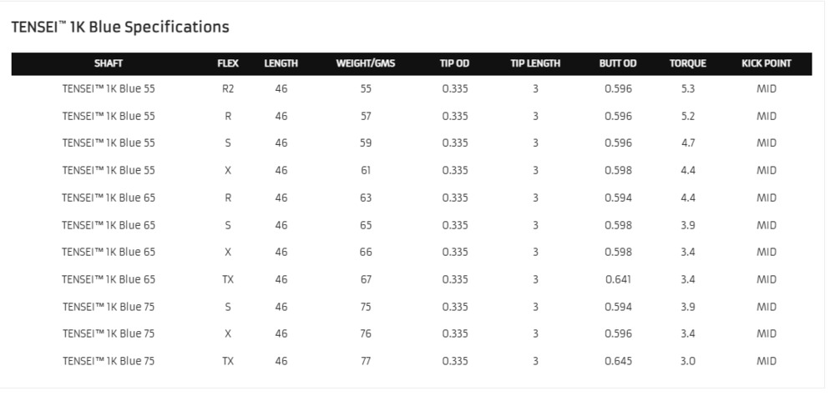Image resolution: width=835 pixels, height=396 pixels.
Task: Click the 0.645 butt OD value
Action: tap(618, 362)
